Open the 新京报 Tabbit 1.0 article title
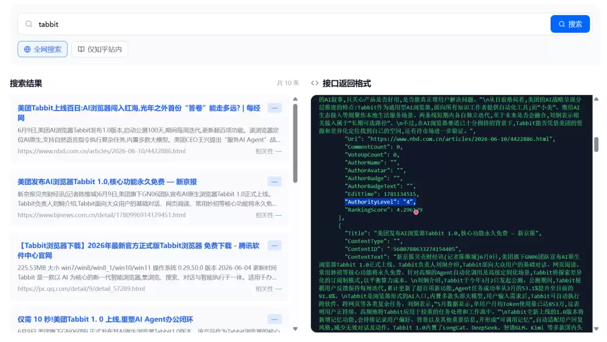Image resolution: width=607 pixels, height=342 pixels. pyautogui.click(x=107, y=182)
